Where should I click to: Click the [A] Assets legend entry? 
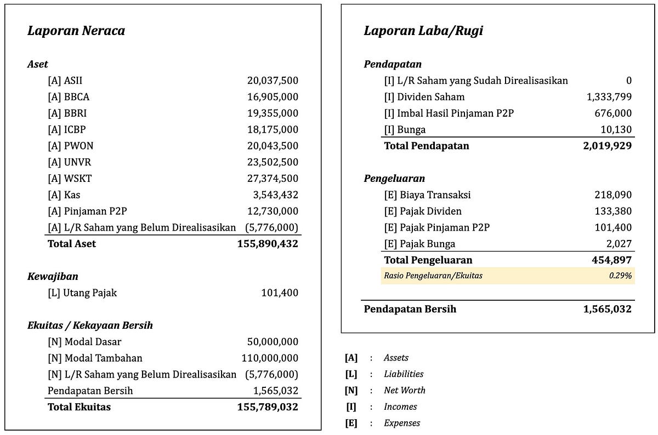point(377,358)
